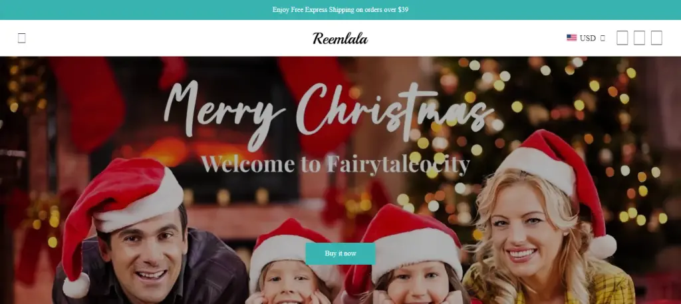Click the Reemlala logo
Screen dimensions: 681x304
[340, 38]
